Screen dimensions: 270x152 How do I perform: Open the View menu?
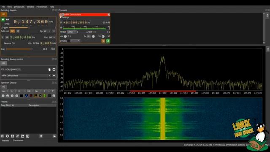(9, 7)
